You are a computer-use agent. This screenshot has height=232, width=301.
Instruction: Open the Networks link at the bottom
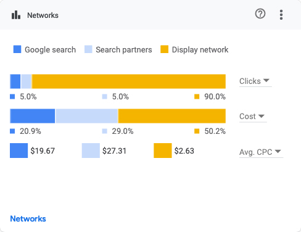[28, 218]
